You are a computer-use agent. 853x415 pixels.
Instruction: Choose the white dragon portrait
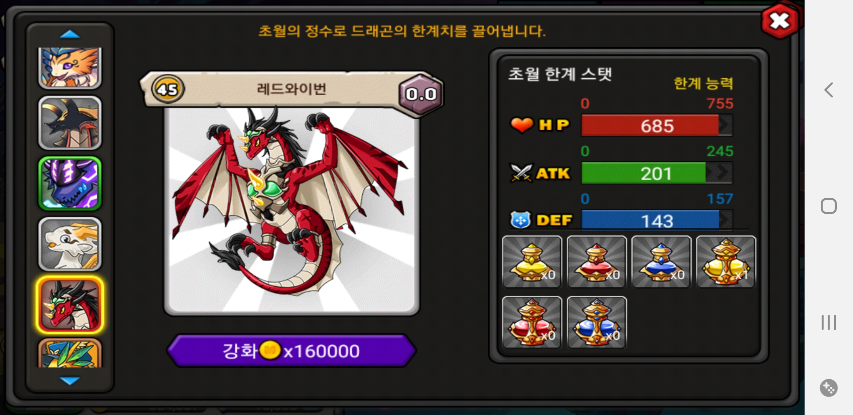click(x=70, y=244)
